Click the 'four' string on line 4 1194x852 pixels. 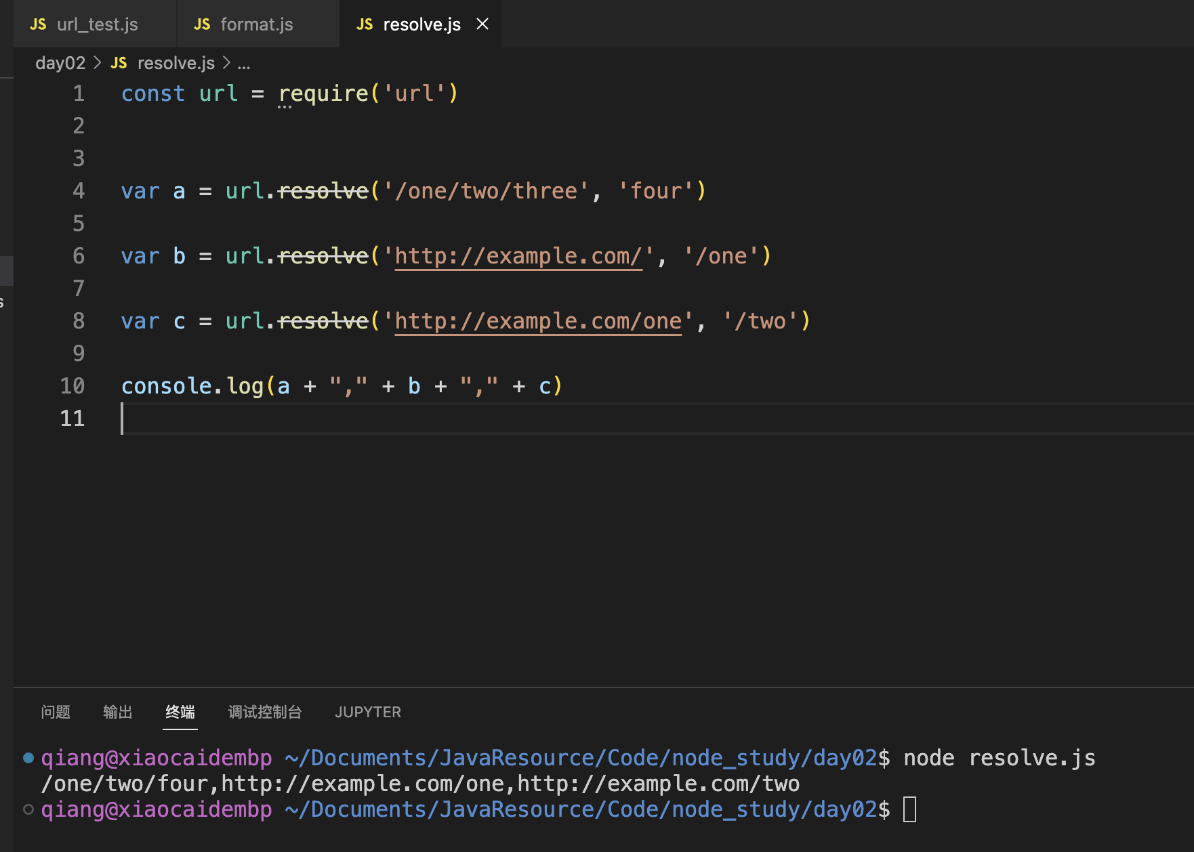point(656,191)
